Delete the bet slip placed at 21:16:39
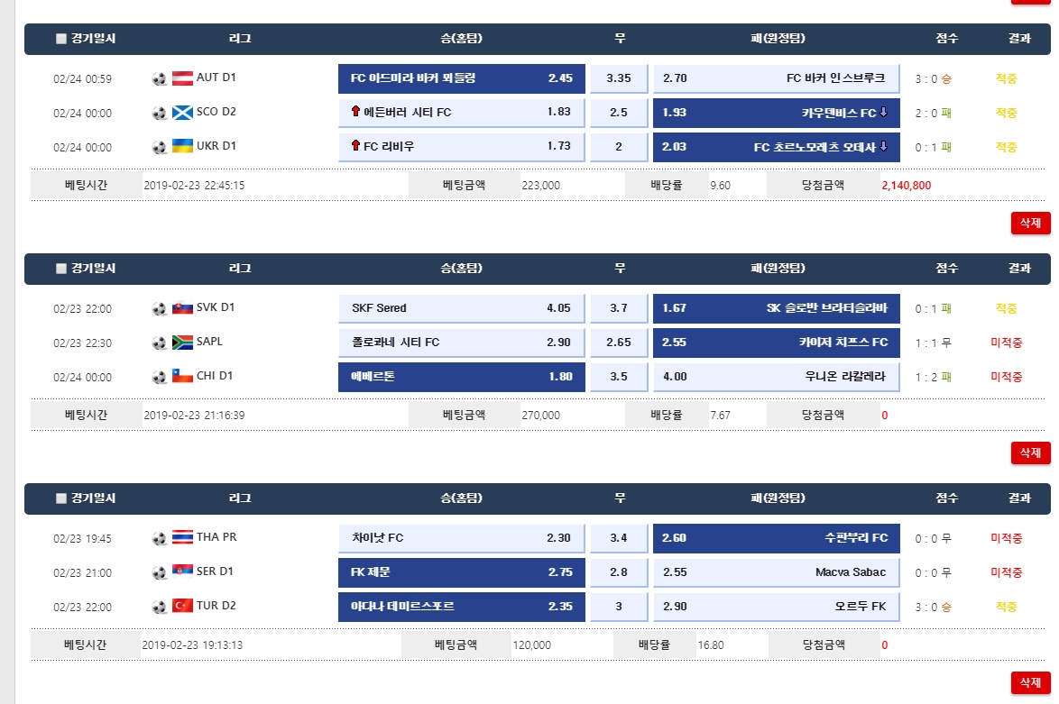The width and height of the screenshot is (1059, 704). point(1030,453)
